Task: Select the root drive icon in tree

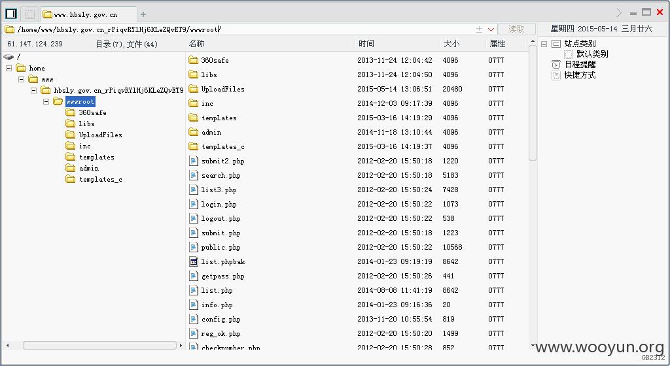Action: pyautogui.click(x=9, y=57)
